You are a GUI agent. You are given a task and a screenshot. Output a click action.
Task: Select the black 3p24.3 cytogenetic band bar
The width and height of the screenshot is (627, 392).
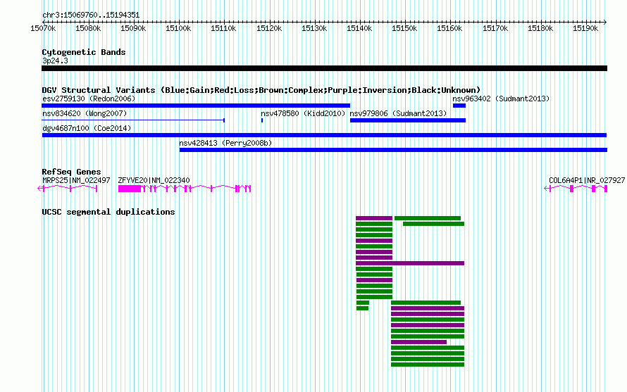324,68
